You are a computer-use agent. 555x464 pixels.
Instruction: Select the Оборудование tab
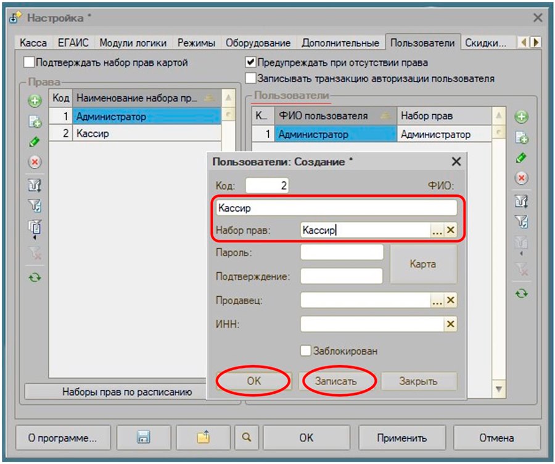click(x=258, y=43)
